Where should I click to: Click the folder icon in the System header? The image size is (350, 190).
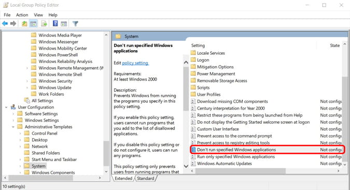pos(118,36)
